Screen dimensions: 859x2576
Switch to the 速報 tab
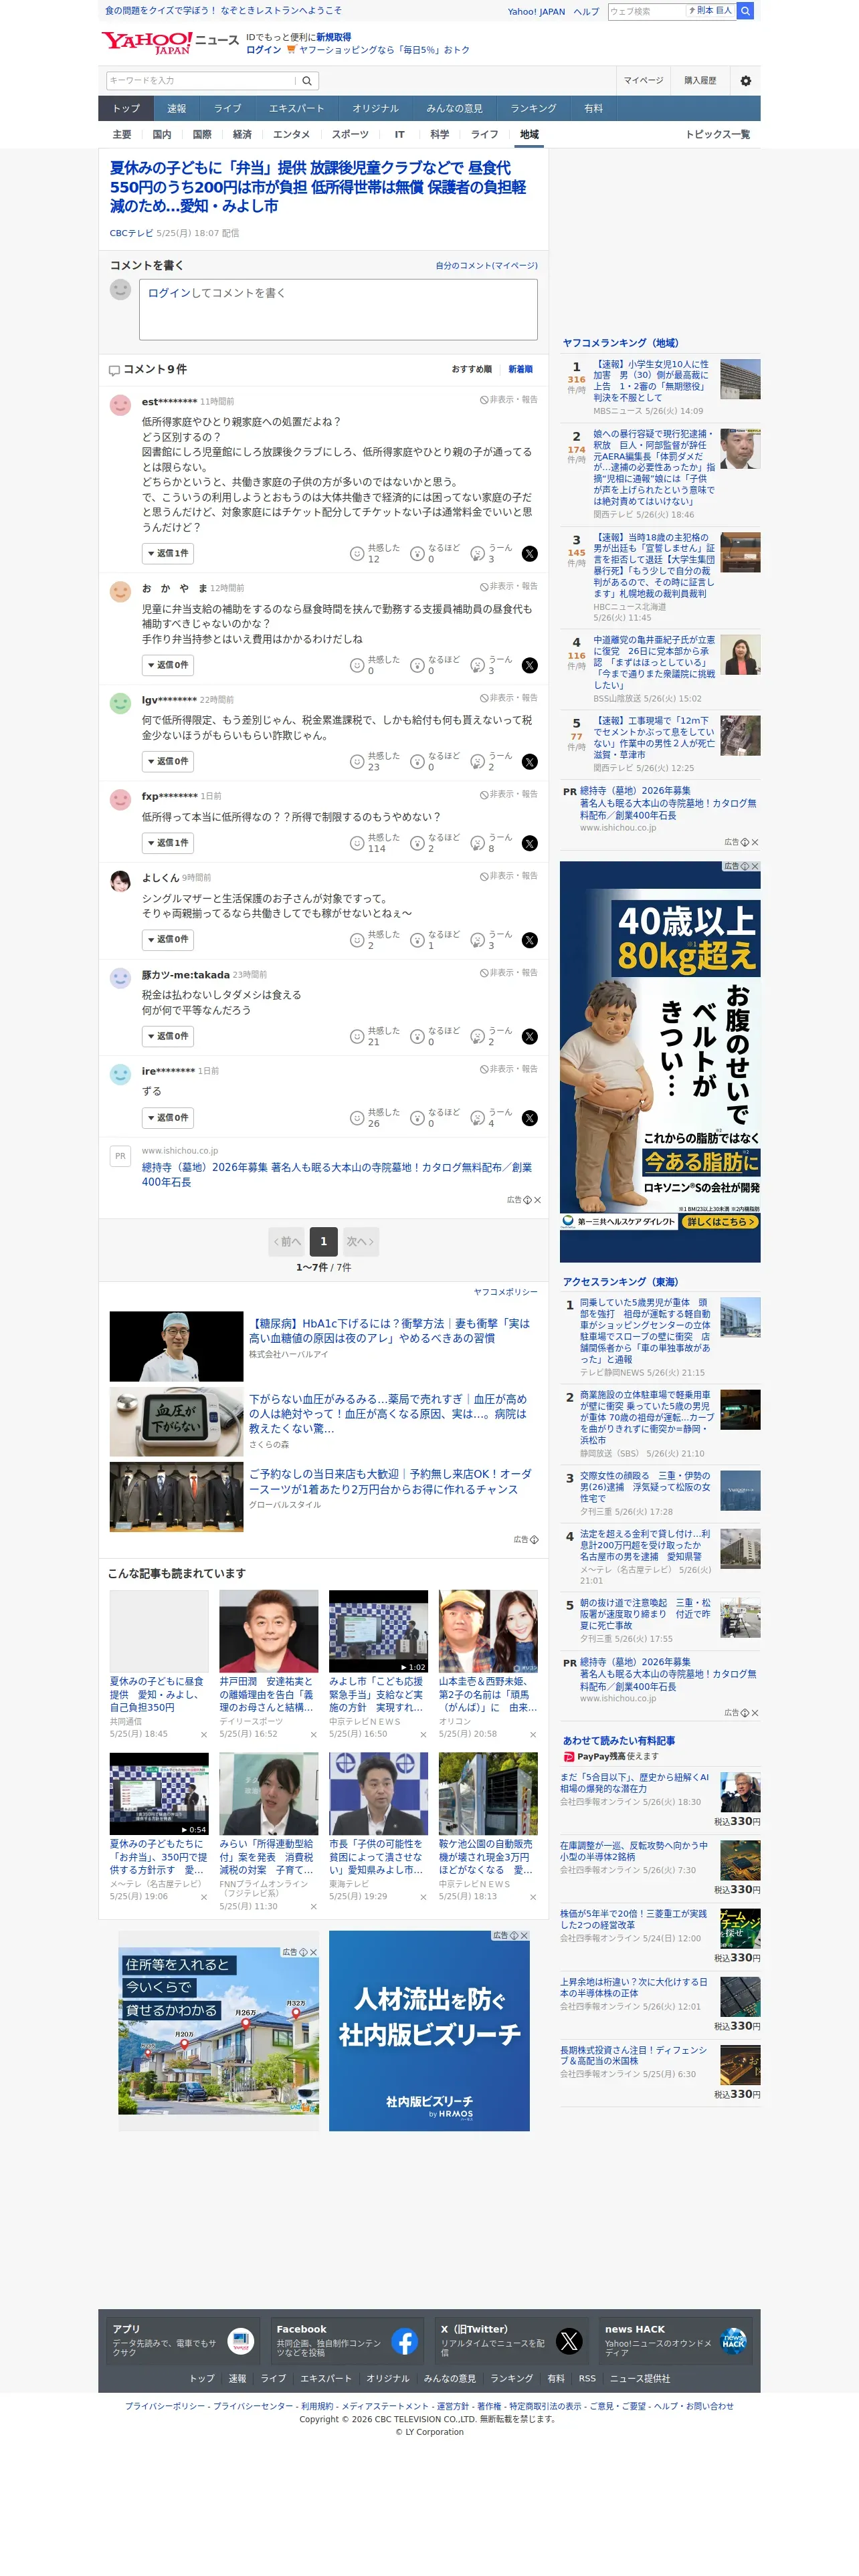177,109
